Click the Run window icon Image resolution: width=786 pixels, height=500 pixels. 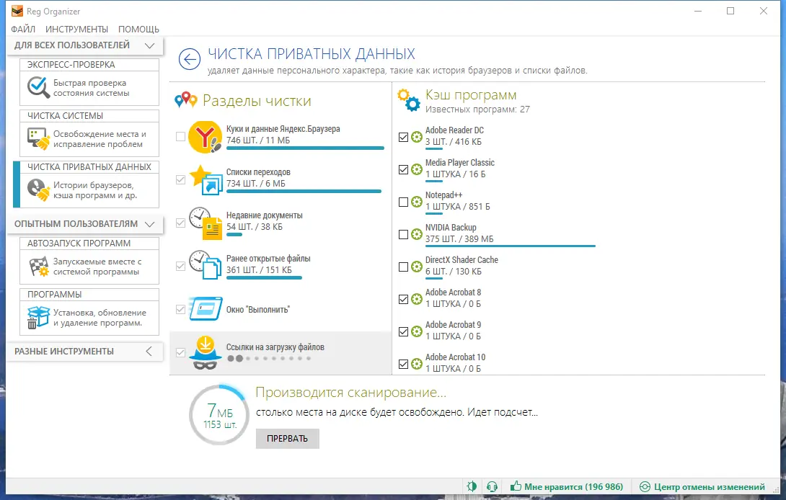(x=206, y=309)
